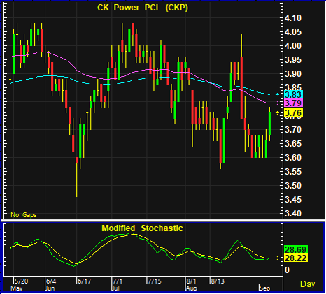Screen dimensions: 326x294
Task: Click the yellow arrow beside 28.22
Action: 277,258
